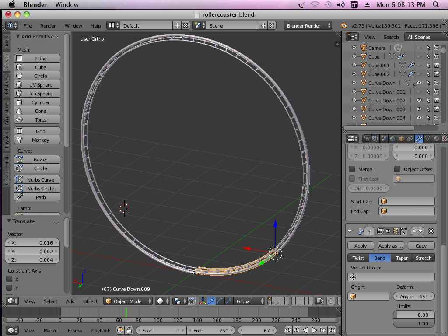Viewport: 448px width, 336px height.
Task: Open the Modifiers wrench properties tab
Action: (419, 139)
